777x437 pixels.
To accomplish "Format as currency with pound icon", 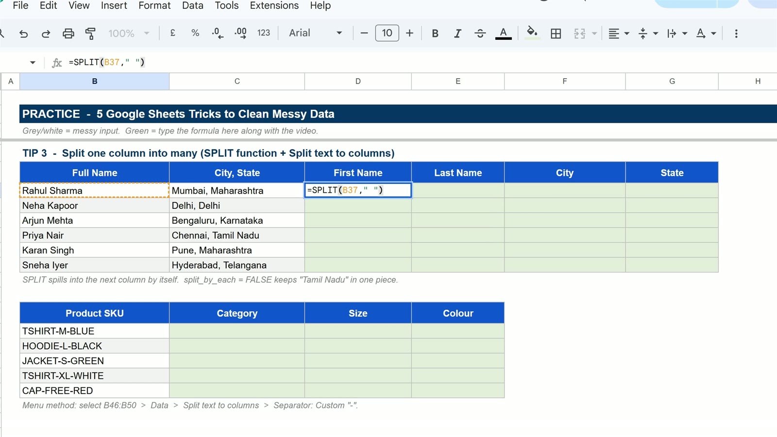I will pyautogui.click(x=172, y=33).
